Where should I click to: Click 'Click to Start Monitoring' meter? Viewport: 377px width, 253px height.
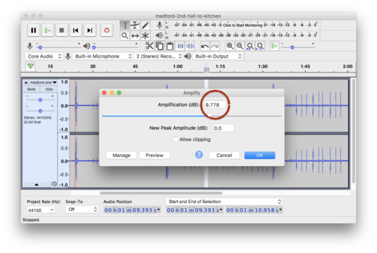(243, 25)
